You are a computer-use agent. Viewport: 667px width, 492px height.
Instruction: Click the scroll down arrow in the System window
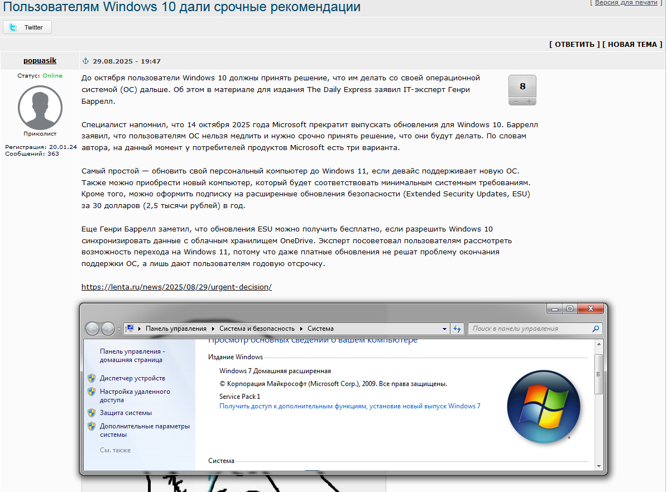click(598, 466)
